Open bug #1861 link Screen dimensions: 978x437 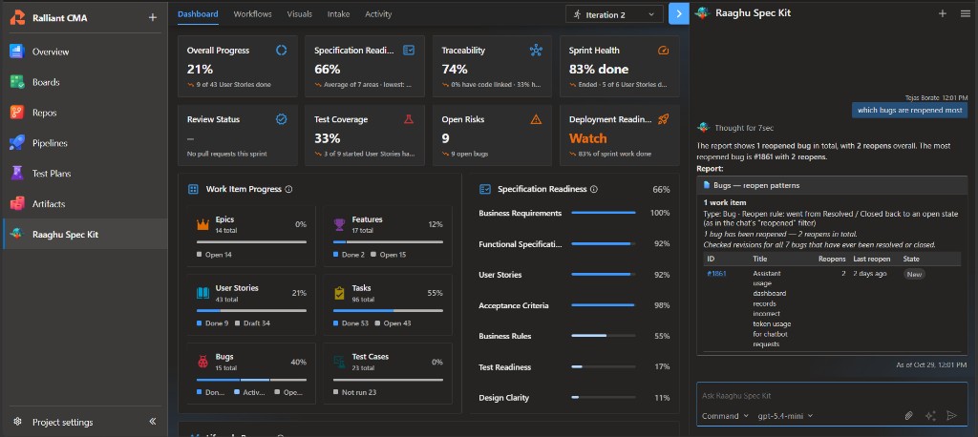(x=716, y=274)
